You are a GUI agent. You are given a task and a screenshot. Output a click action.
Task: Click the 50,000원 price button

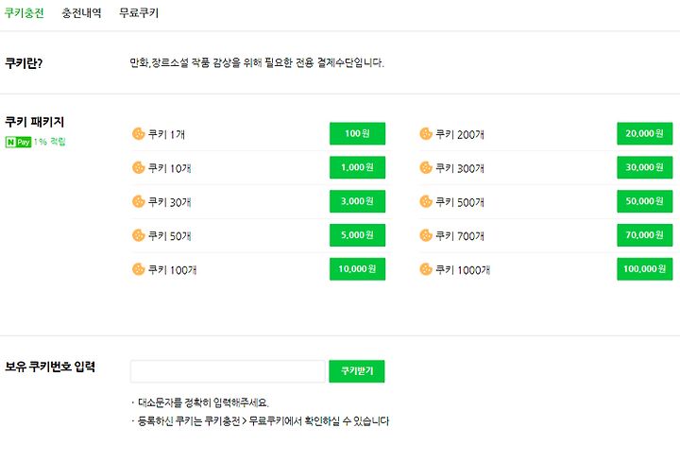click(x=645, y=201)
